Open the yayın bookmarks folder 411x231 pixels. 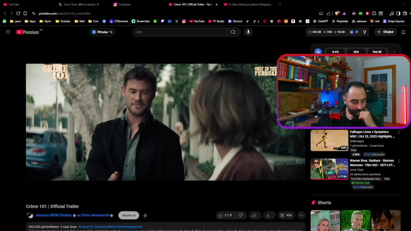[x=15, y=21]
